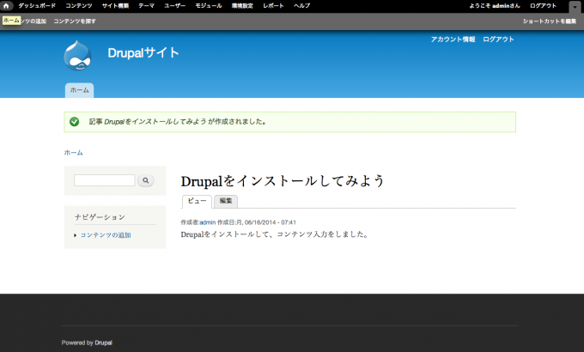The image size is (584, 352).
Task: Expand the コンテンツの追加 navigation item arrow
Action: tap(76, 235)
